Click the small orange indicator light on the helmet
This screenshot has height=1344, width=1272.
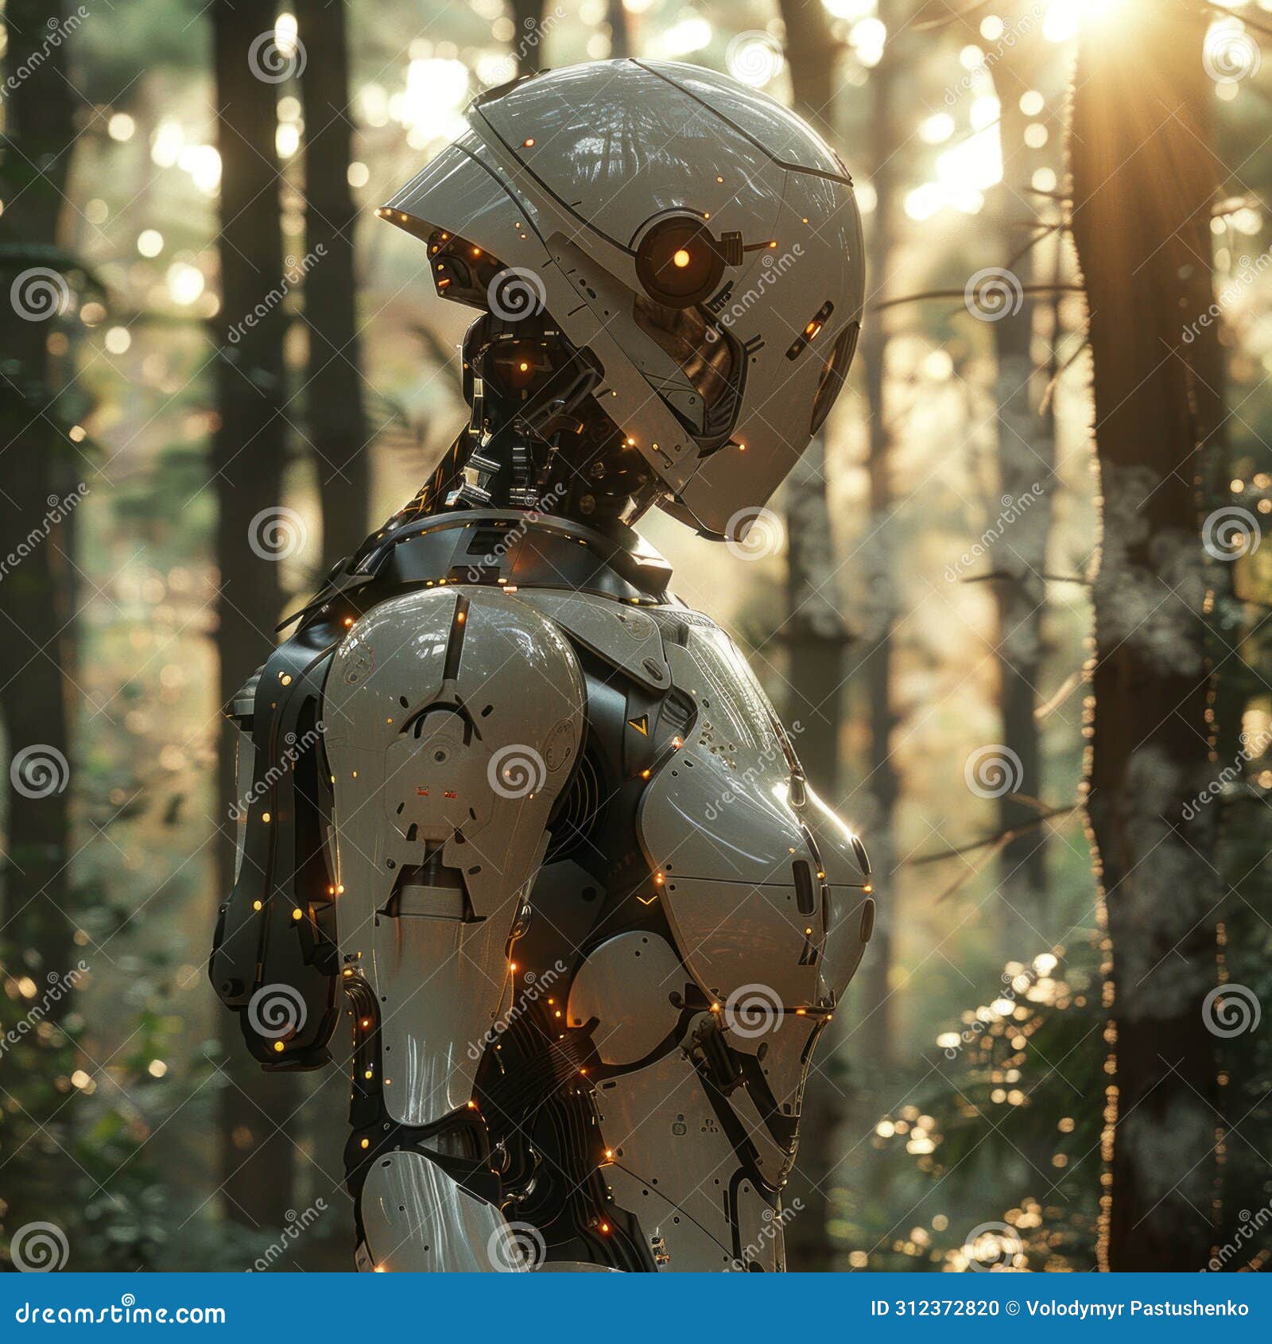(529, 142)
